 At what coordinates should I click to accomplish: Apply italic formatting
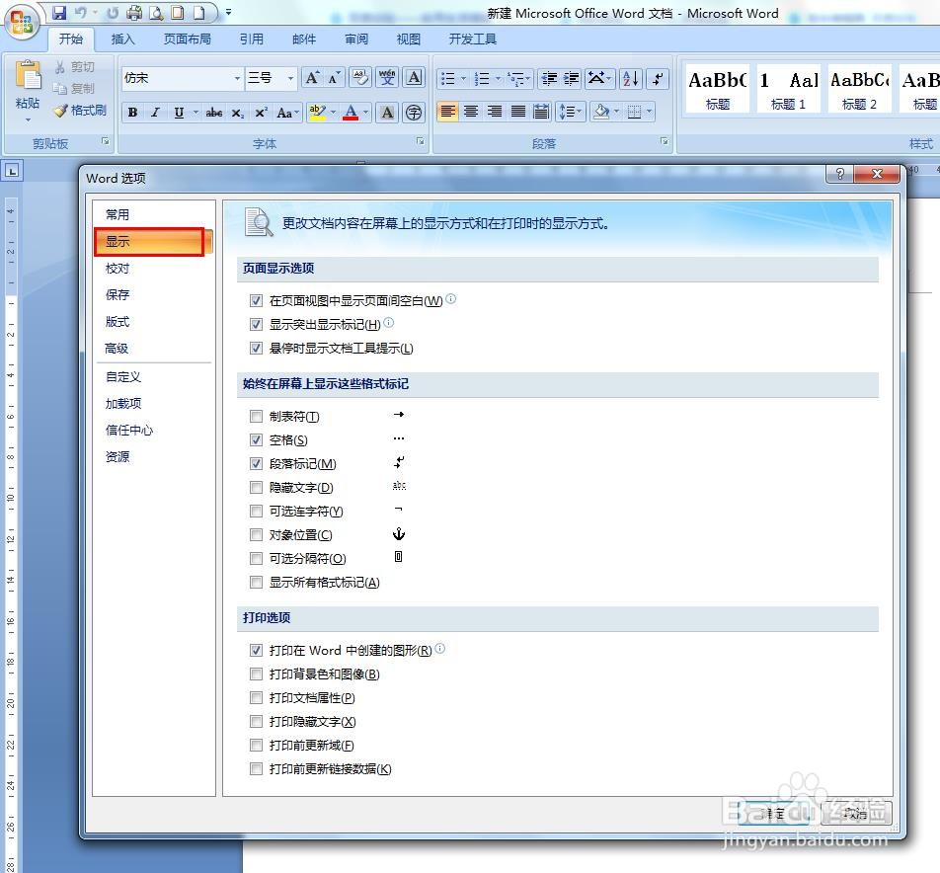tap(155, 113)
